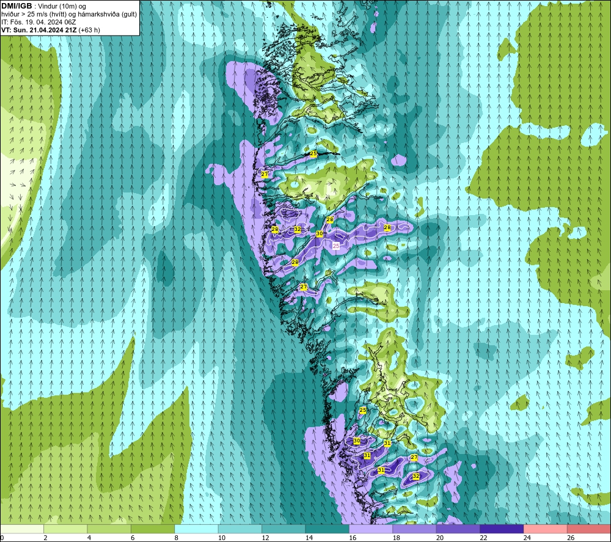The height and width of the screenshot is (542, 611).
Task: Click the '26' scale tick label
Action: (x=571, y=538)
